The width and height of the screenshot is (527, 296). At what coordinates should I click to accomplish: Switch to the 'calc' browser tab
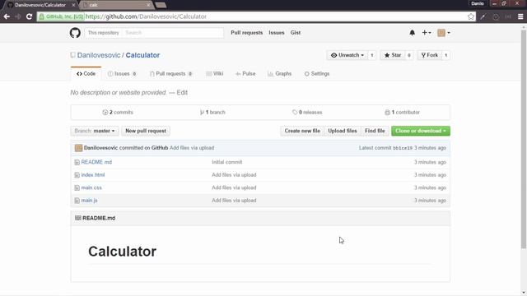click(x=116, y=5)
